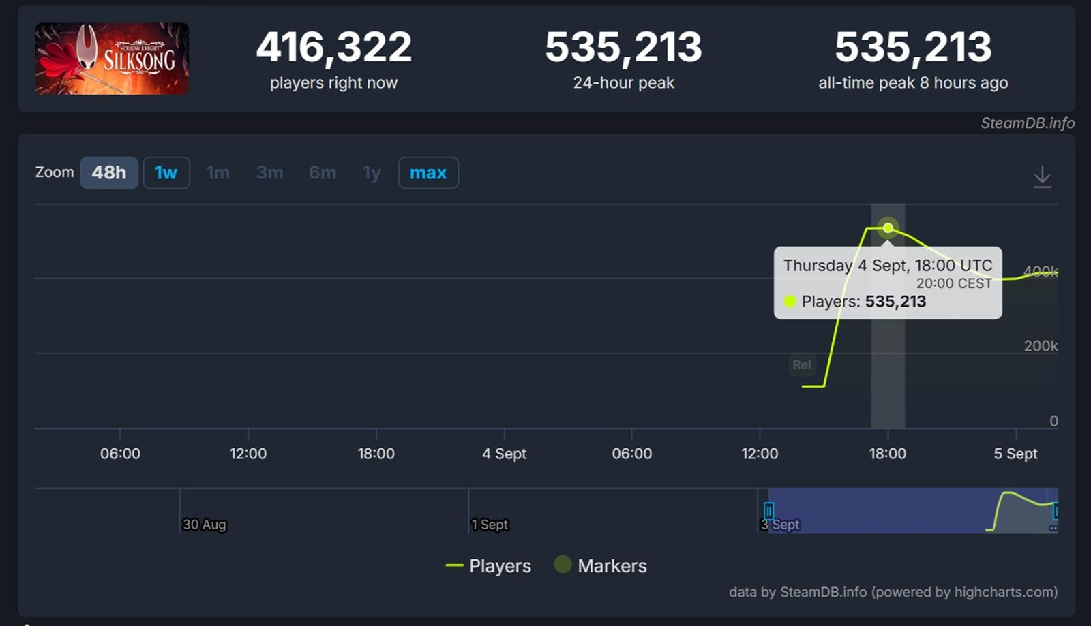Grab the left navigator range handle
The width and height of the screenshot is (1091, 626).
click(x=768, y=510)
